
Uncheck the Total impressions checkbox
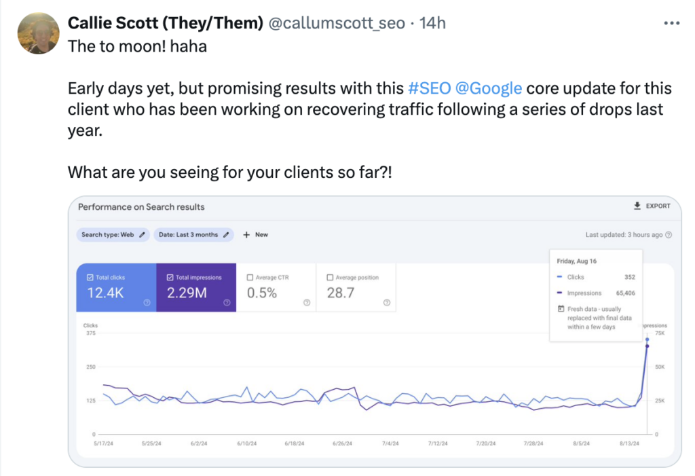pos(170,278)
